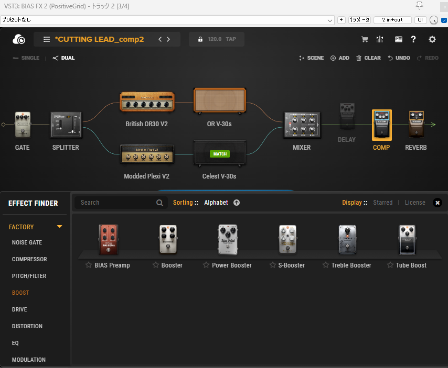This screenshot has height=368, width=448.
Task: Select the Mixer block
Action: tap(302, 125)
